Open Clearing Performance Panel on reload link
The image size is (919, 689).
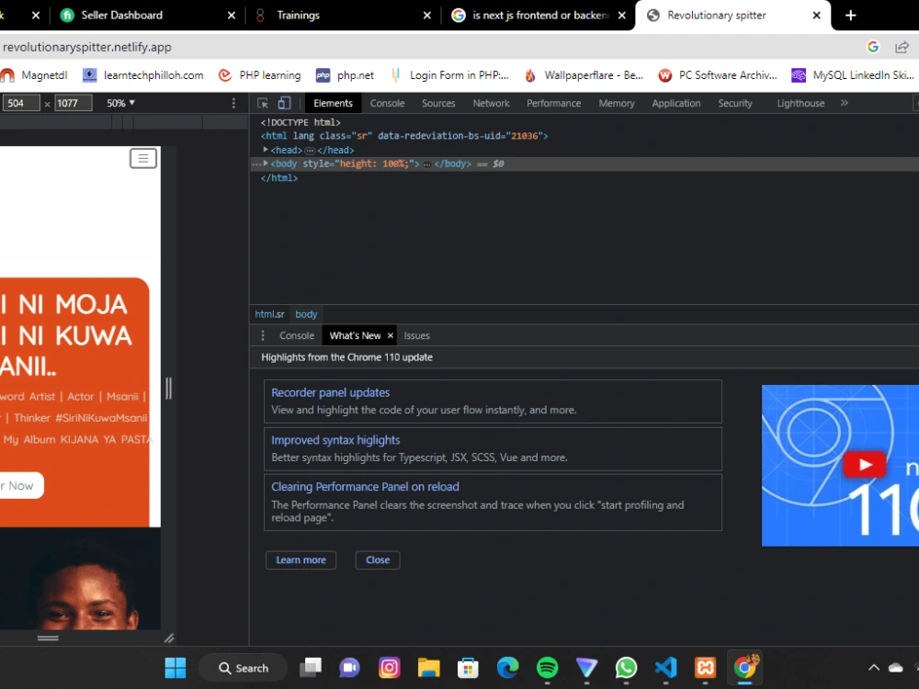[365, 486]
